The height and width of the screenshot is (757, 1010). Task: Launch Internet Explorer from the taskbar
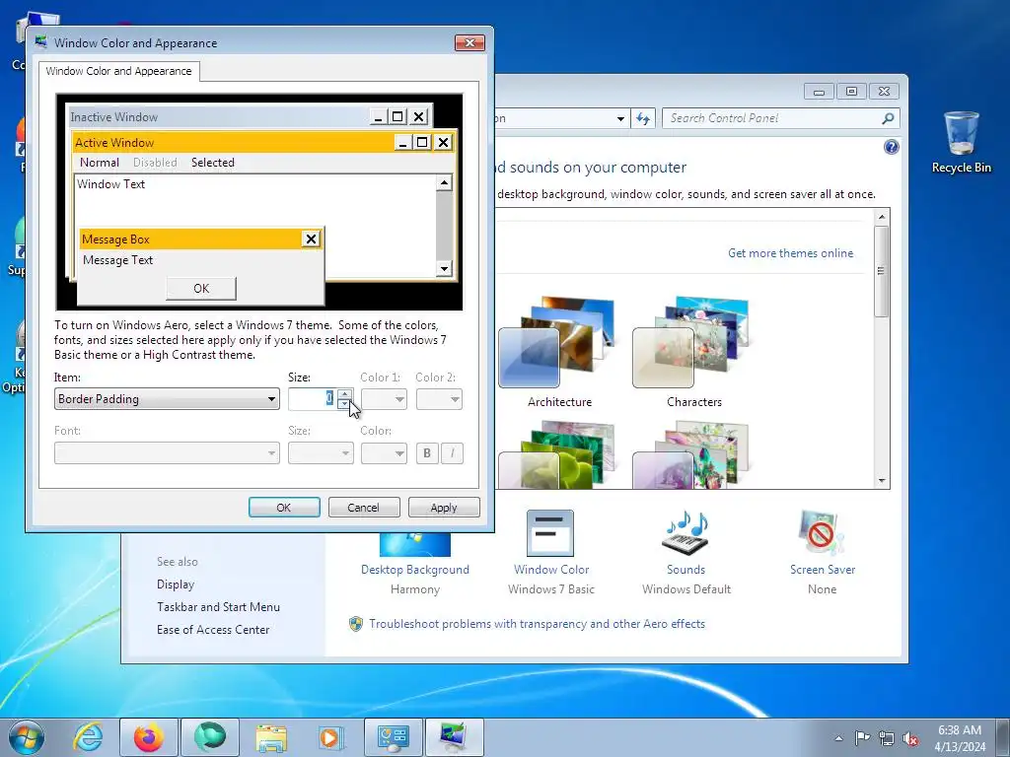click(x=88, y=737)
